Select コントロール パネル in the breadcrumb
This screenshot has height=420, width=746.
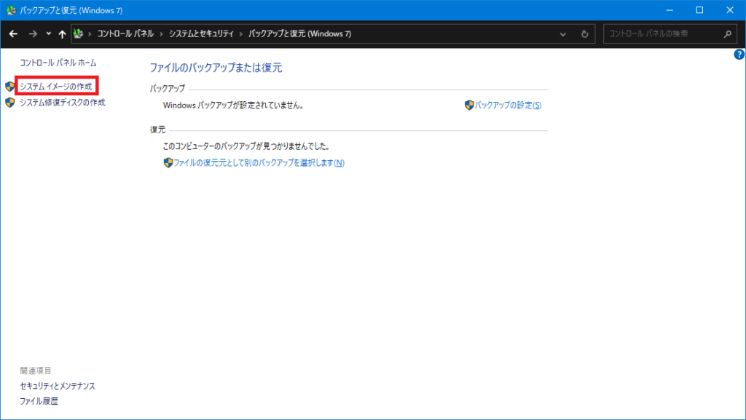[125, 33]
